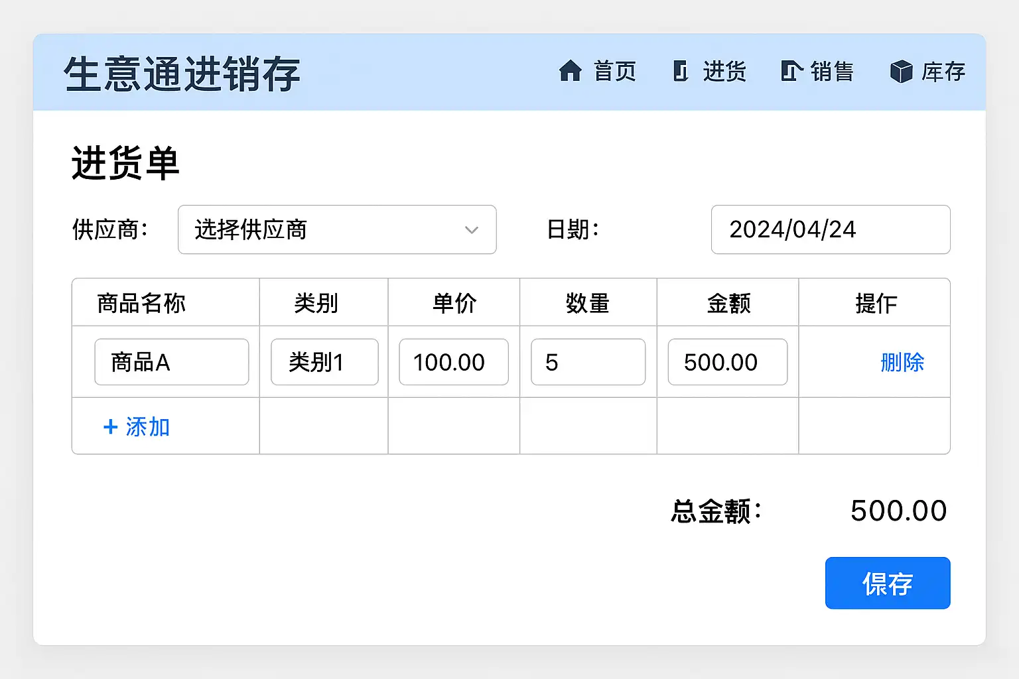Image resolution: width=1019 pixels, height=679 pixels.
Task: Focus the date field 2024/04/24
Action: click(830, 229)
